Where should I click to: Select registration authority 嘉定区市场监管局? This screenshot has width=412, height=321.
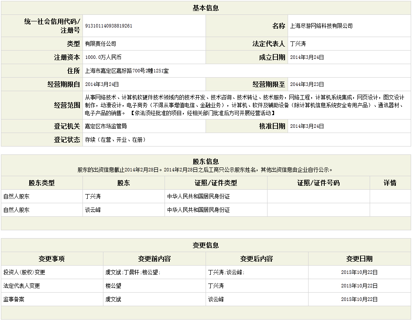pos(106,126)
